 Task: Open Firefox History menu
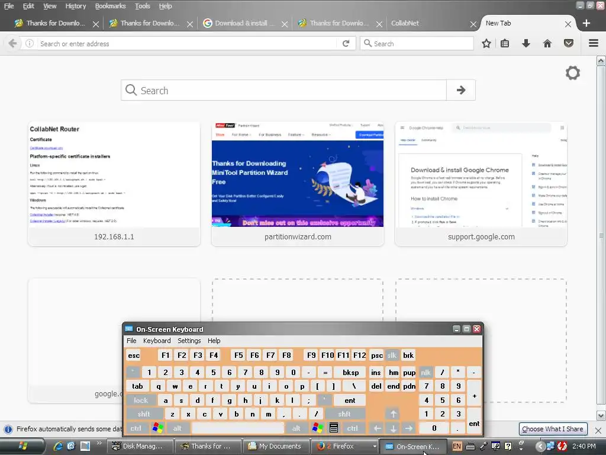75,6
